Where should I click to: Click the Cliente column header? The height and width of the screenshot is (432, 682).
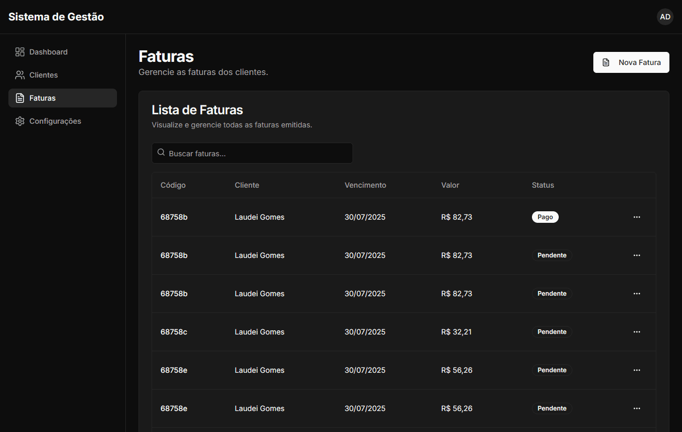tap(247, 185)
